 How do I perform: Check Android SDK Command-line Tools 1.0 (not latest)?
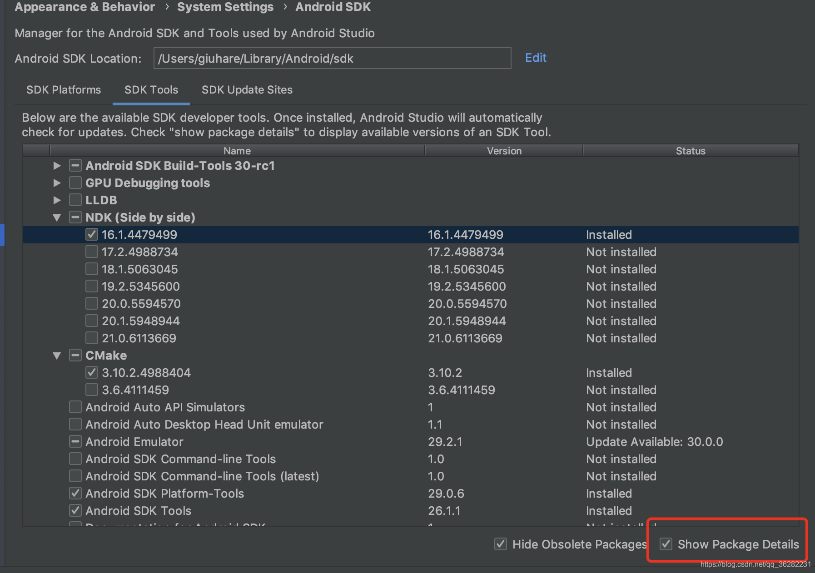point(75,459)
